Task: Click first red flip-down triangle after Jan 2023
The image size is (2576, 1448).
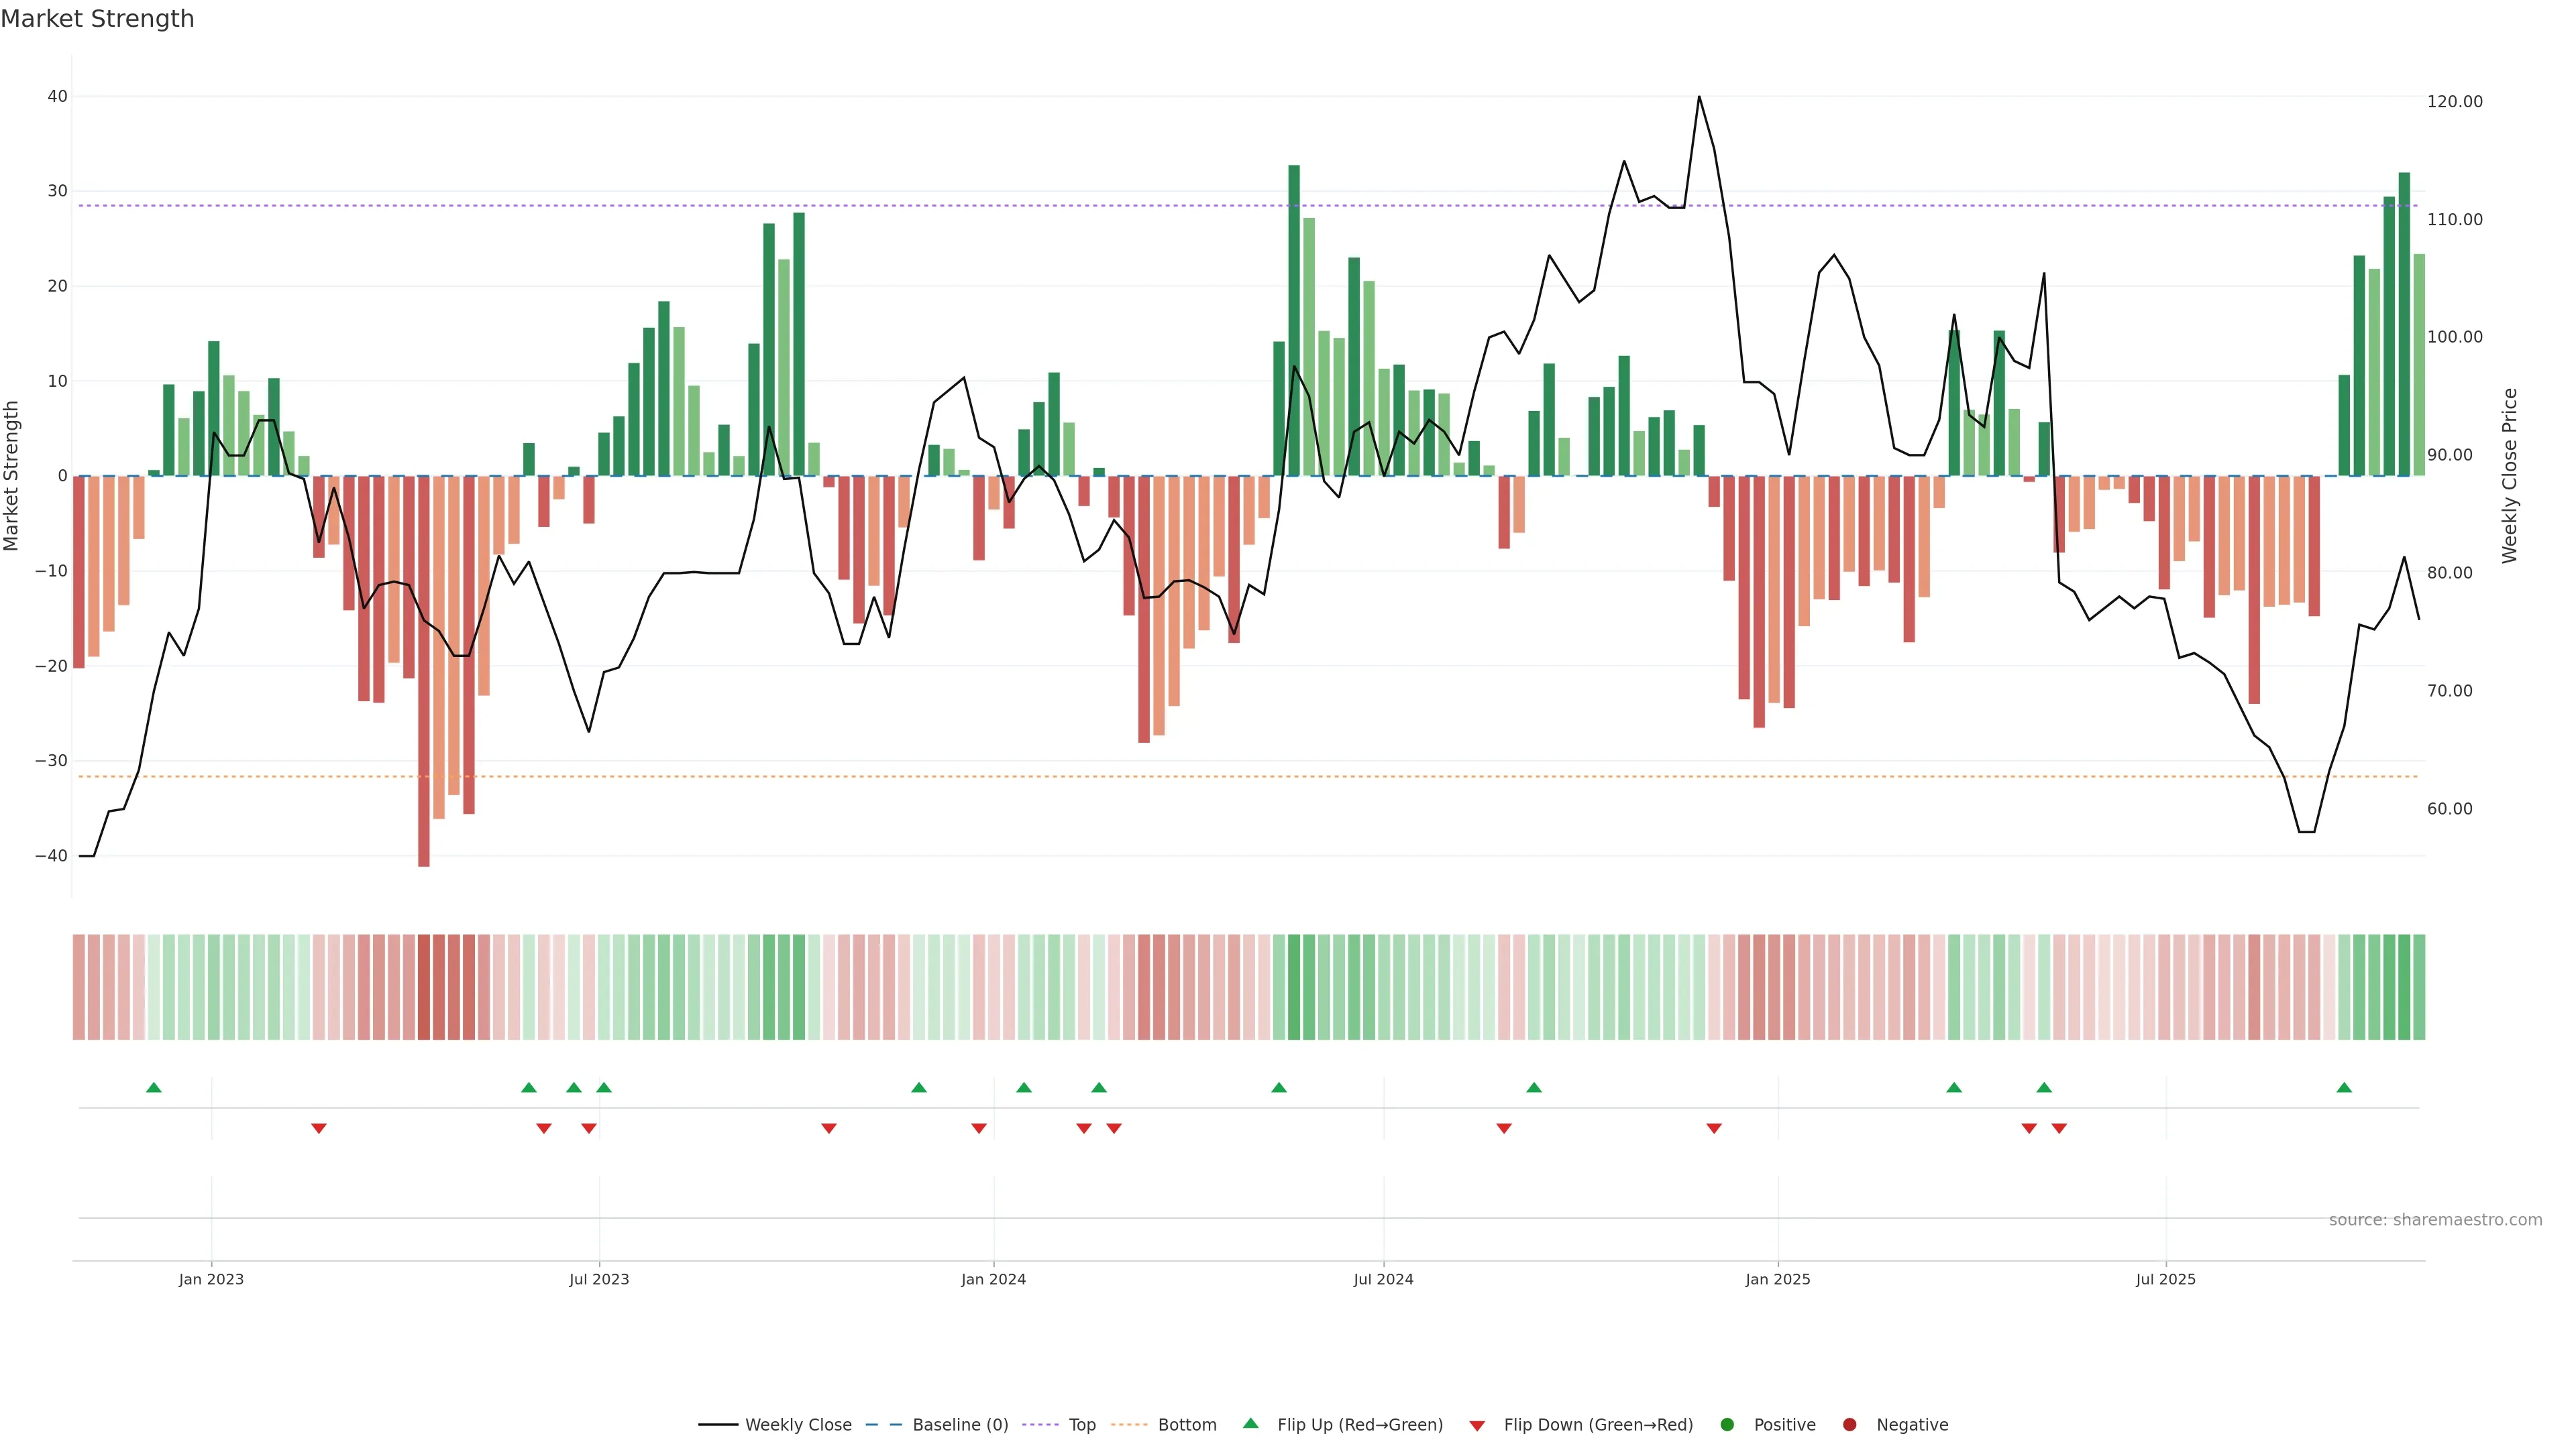Action: pos(319,1128)
